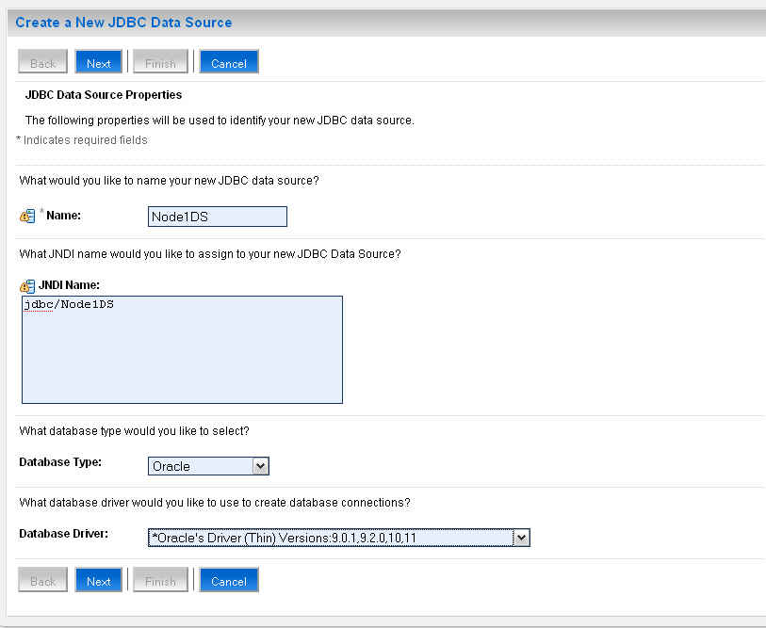
Task: Click the bottom Back button
Action: (x=43, y=581)
